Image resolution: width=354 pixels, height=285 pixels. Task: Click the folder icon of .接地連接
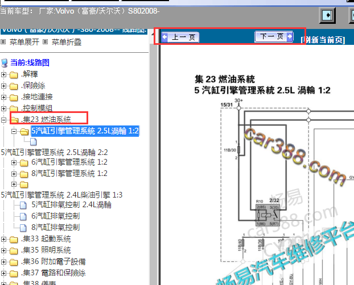pos(14,98)
